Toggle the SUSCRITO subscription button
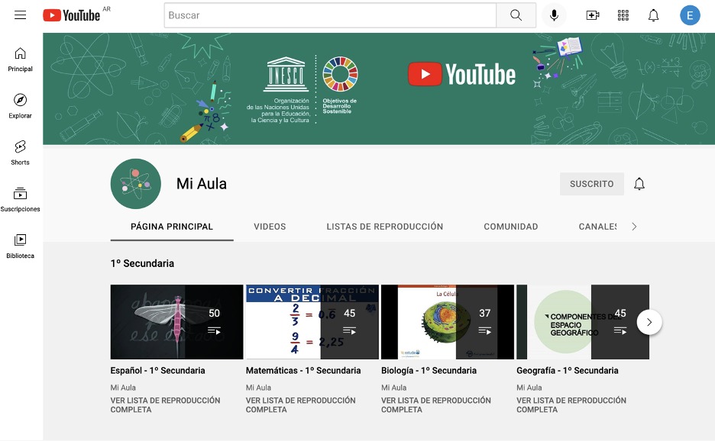Image resolution: width=715 pixels, height=441 pixels. coord(591,184)
